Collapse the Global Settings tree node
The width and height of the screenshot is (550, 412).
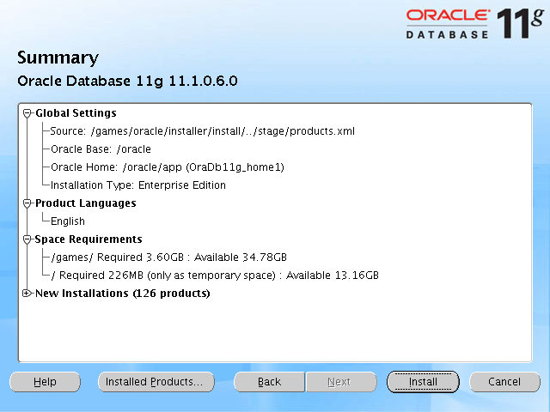point(27,113)
